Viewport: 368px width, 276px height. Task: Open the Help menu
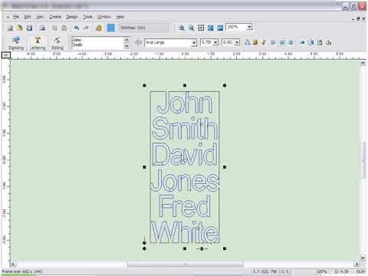coord(120,17)
